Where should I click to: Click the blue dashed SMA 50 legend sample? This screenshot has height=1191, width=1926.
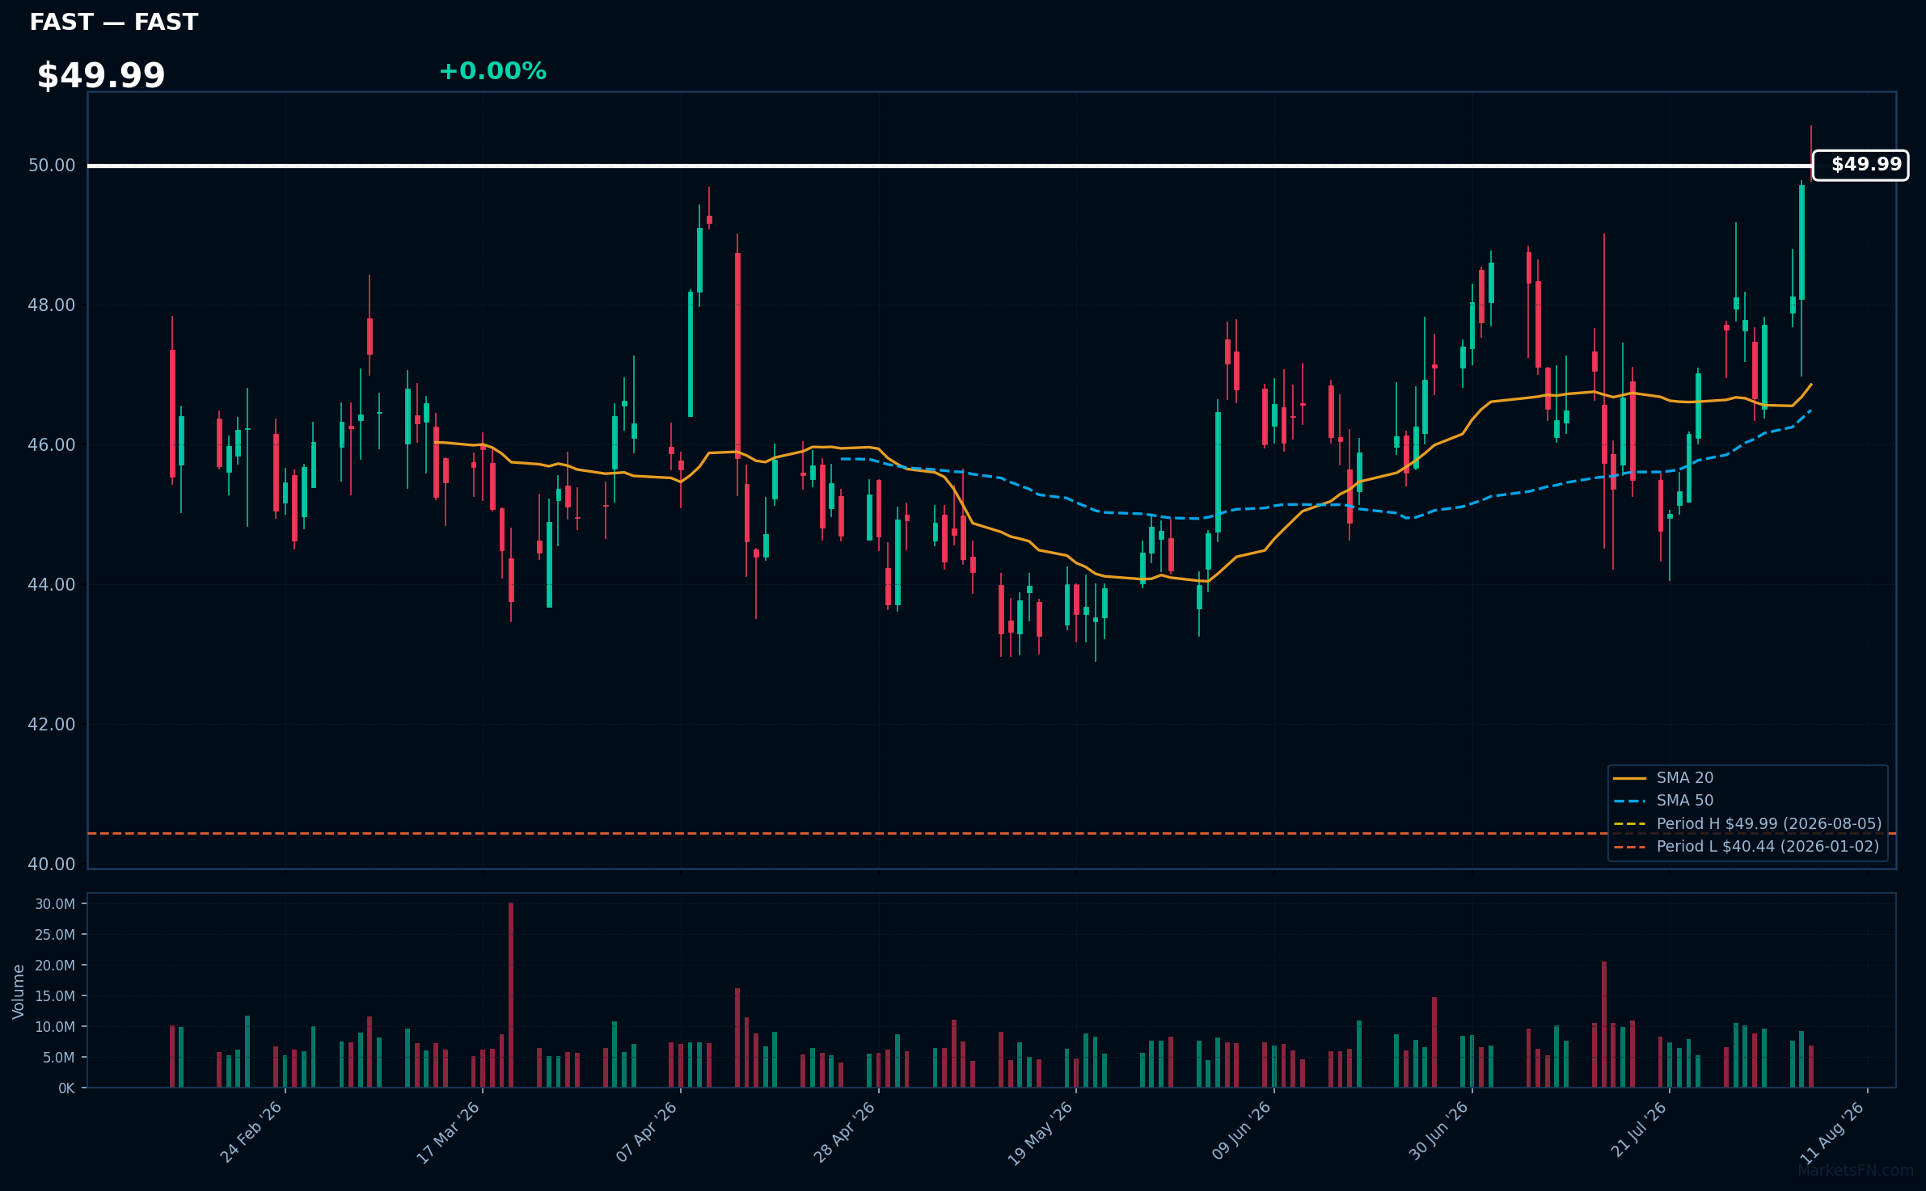click(1630, 802)
